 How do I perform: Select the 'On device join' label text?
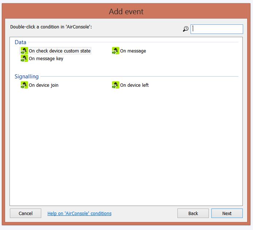tap(43, 85)
